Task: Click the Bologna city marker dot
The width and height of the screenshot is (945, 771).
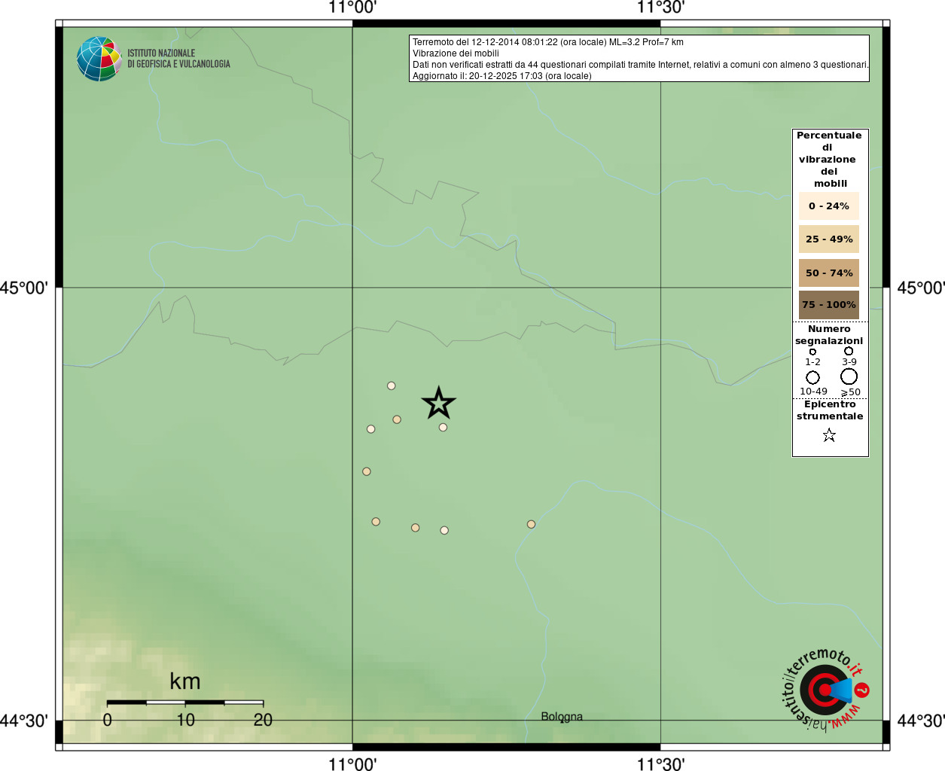Action: tap(562, 721)
